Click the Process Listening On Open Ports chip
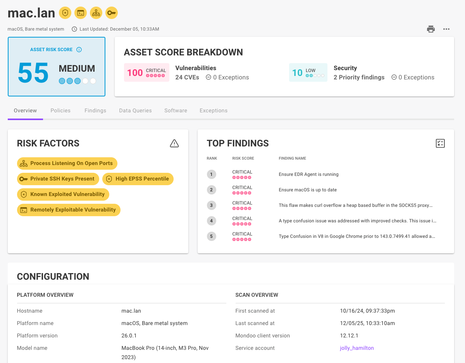Screen dimensions: 465x363 [67, 163]
